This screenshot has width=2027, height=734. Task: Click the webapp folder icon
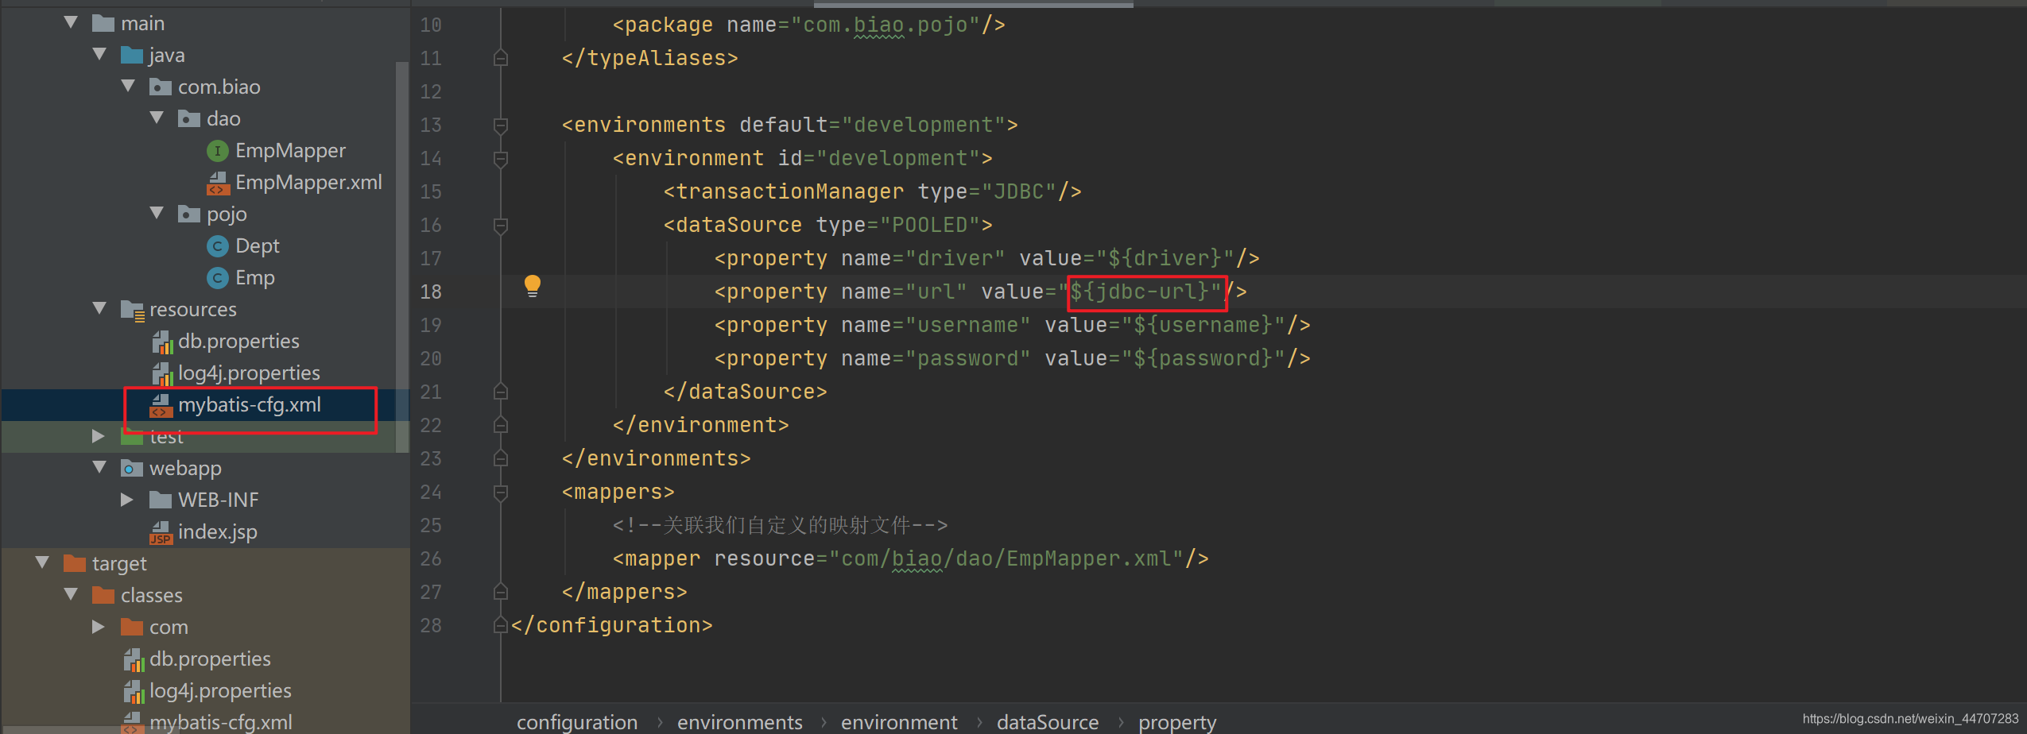point(132,469)
